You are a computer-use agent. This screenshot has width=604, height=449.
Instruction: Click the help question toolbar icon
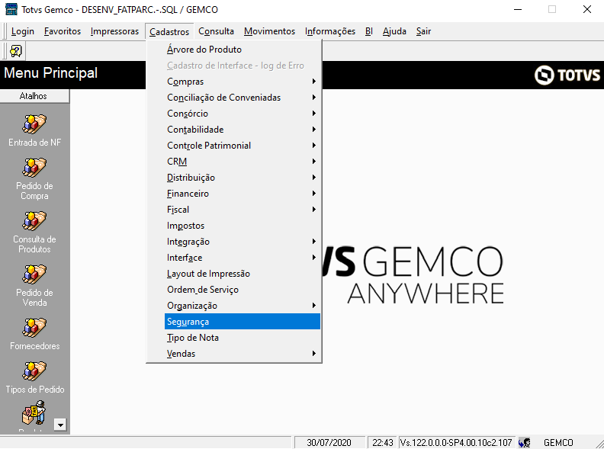pos(16,51)
